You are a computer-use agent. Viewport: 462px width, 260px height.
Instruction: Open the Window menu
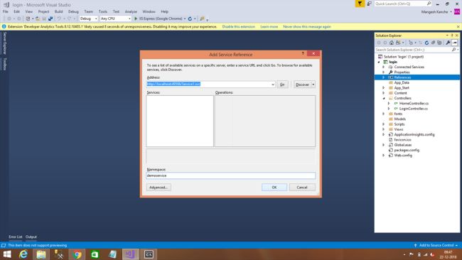(x=149, y=11)
